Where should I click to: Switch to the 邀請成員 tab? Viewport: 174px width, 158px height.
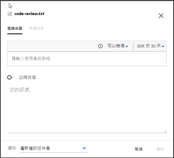(x=15, y=28)
